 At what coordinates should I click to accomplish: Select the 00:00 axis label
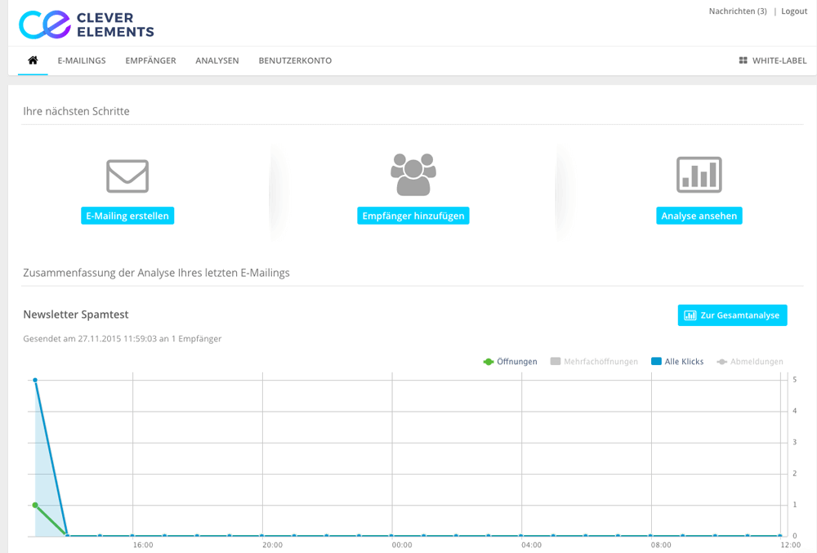(402, 545)
